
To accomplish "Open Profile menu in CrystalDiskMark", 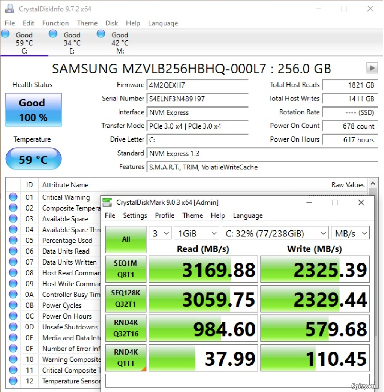I will tap(165, 215).
